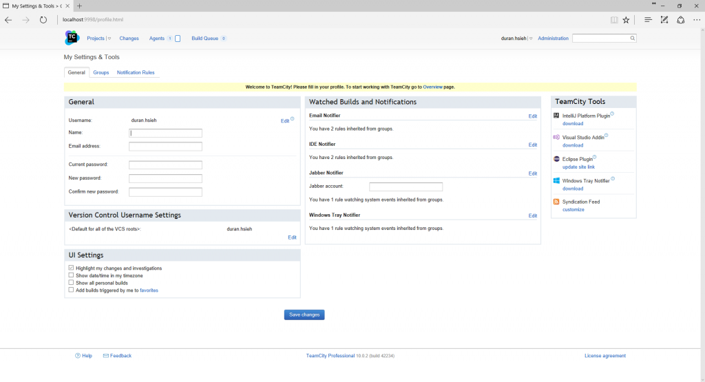705x382 pixels.
Task: Open the Agents menu item
Action: click(156, 39)
